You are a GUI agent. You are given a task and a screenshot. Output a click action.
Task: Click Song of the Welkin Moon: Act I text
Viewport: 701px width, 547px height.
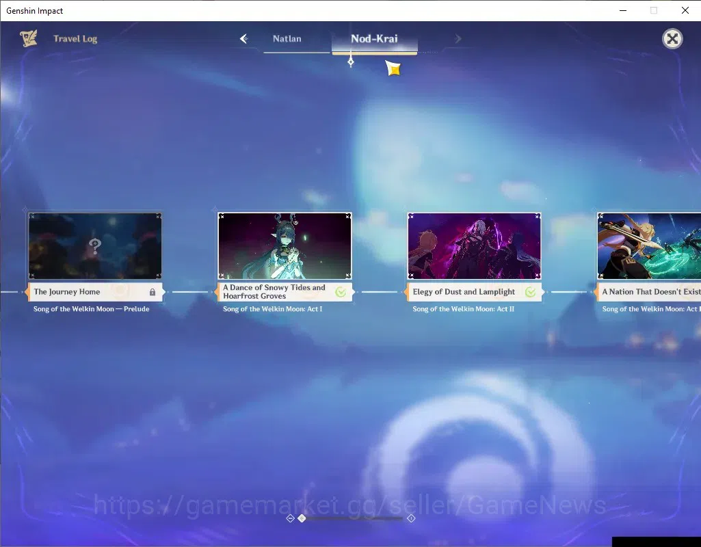point(272,309)
